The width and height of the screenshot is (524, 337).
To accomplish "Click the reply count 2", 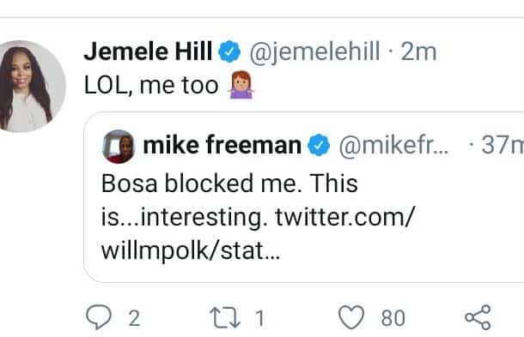I will pyautogui.click(x=134, y=318).
